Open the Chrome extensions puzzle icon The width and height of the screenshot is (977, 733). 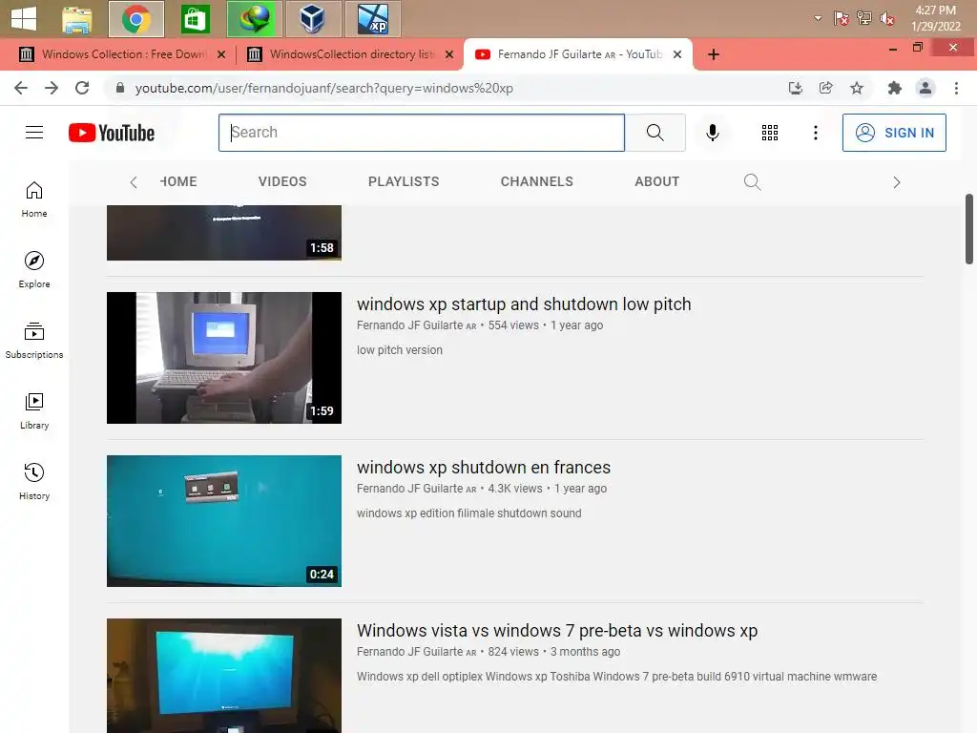click(x=895, y=88)
